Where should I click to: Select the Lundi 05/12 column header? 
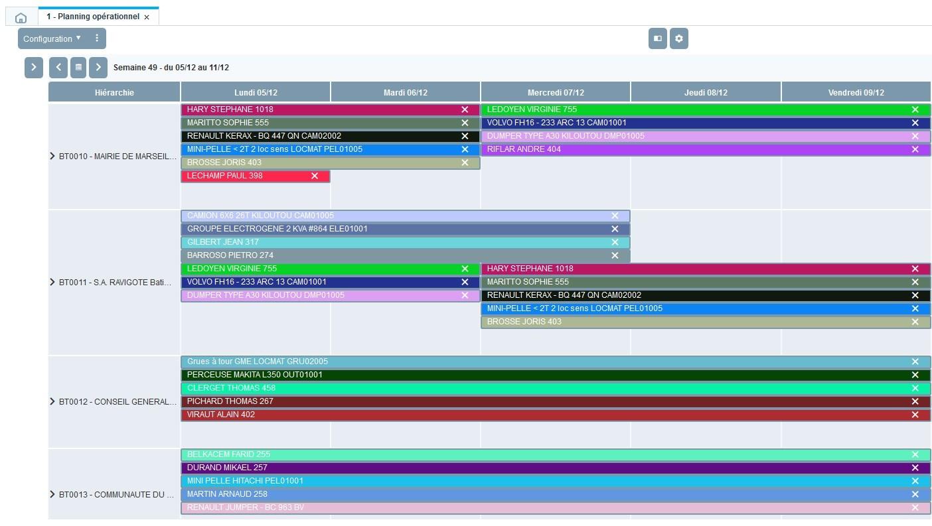click(x=256, y=92)
